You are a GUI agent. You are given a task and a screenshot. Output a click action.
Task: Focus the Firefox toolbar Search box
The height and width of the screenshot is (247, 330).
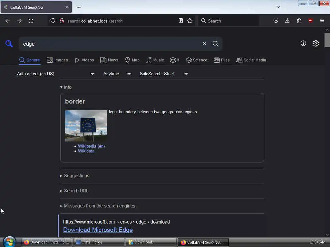[x=228, y=21]
